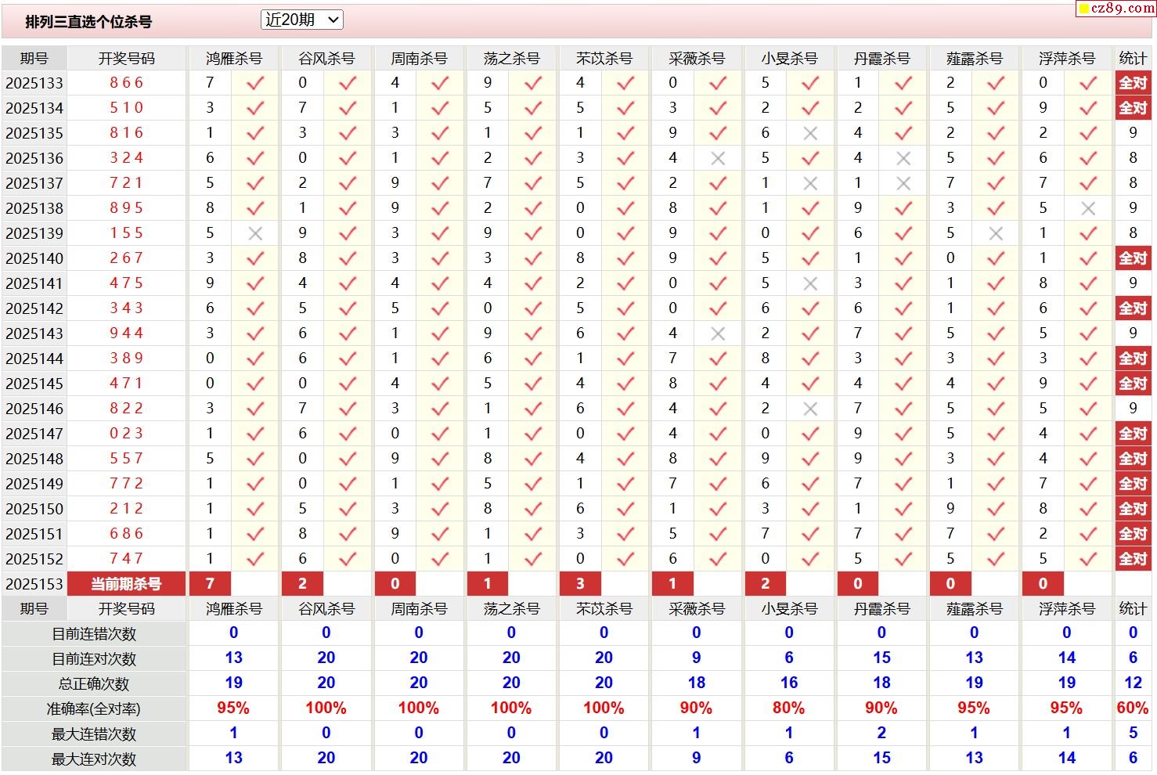1157x775 pixels.
Task: Select 95% accuracy under 鸿雁杀号
Action: pos(233,708)
